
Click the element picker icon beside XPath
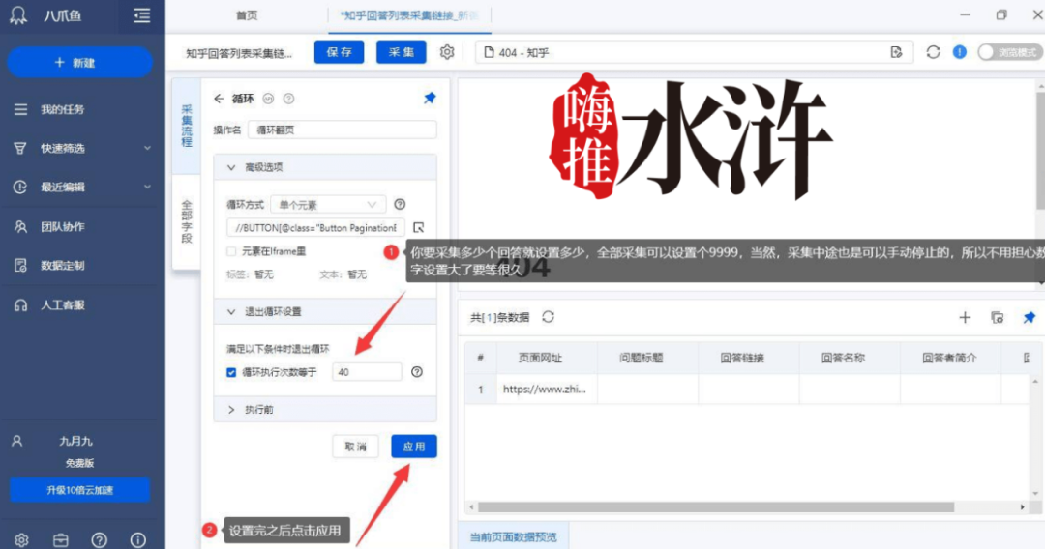(x=419, y=227)
